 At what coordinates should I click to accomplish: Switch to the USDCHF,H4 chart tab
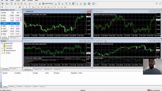38,70
